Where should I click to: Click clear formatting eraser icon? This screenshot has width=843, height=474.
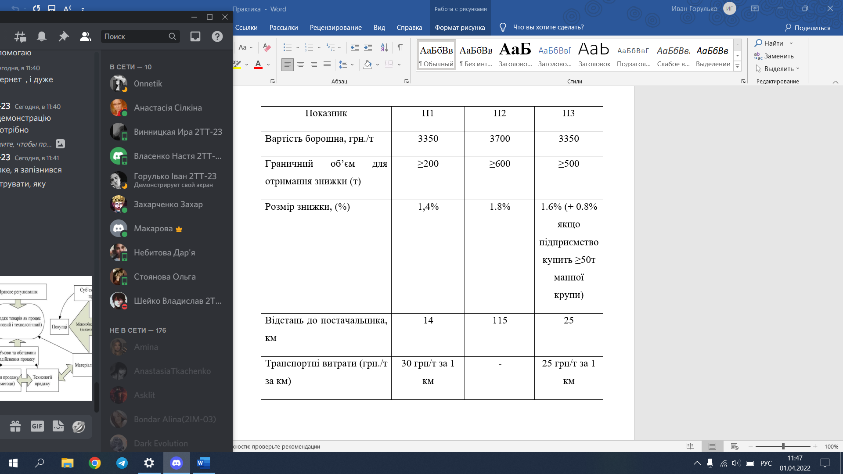click(x=267, y=47)
